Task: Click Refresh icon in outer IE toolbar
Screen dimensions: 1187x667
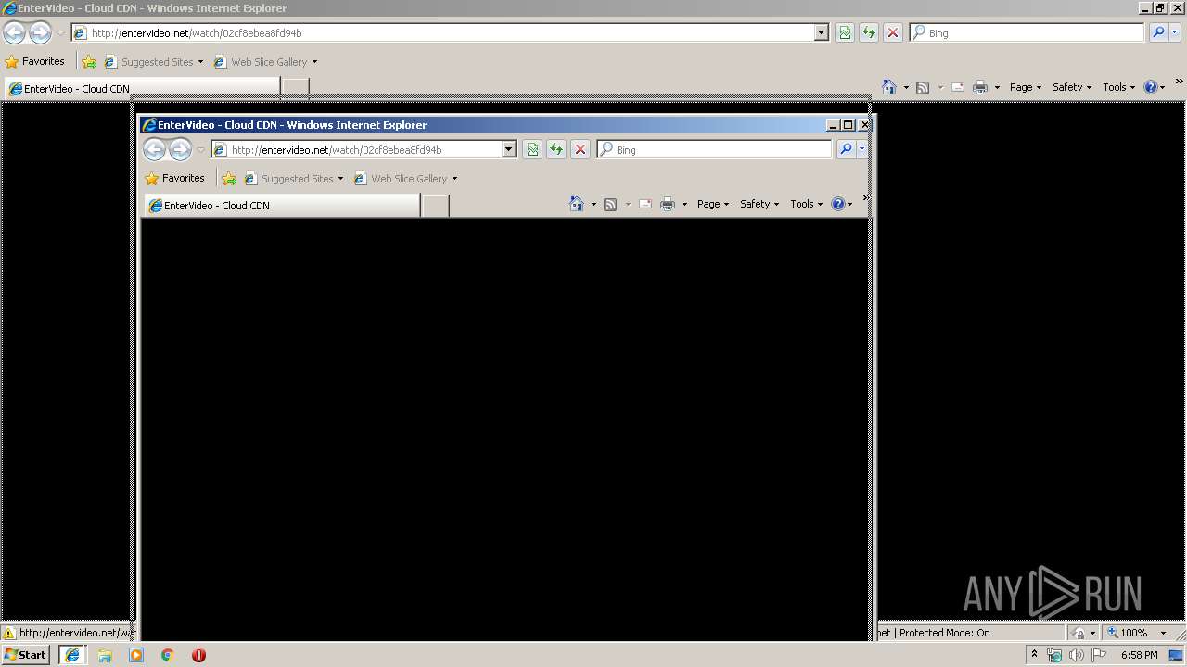Action: [869, 32]
